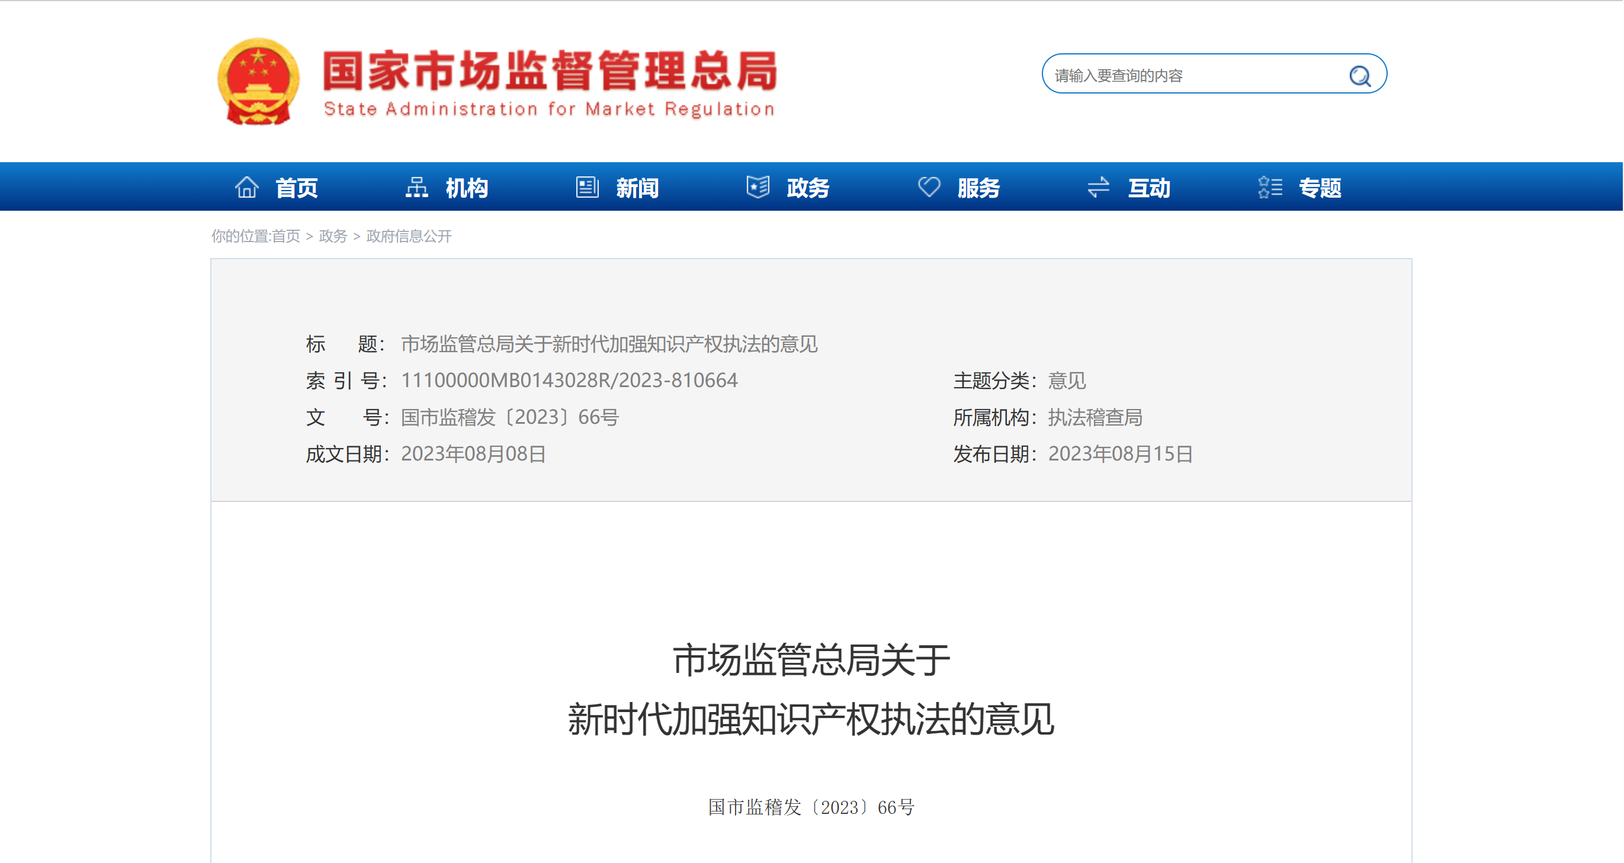1624x863 pixels.
Task: Select the 互动 navigation item
Action: pos(1148,188)
